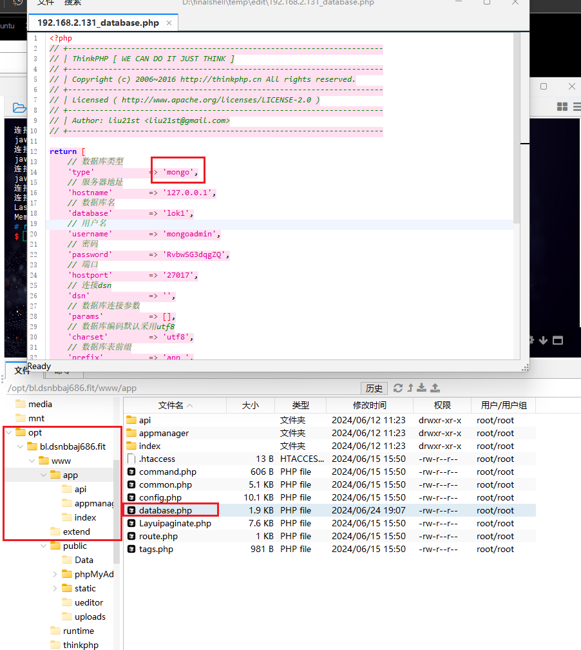This screenshot has height=650, width=581.
Task: Sort by the 大小 column header
Action: (x=251, y=405)
